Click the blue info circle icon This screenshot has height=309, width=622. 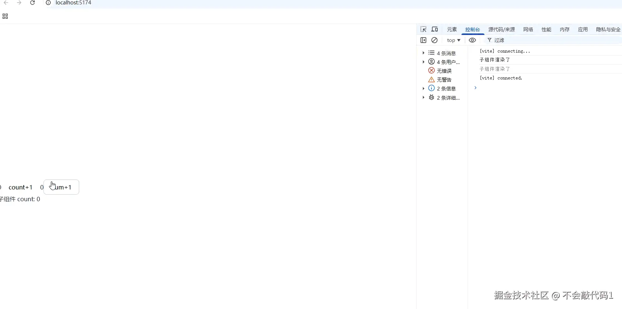[431, 88]
